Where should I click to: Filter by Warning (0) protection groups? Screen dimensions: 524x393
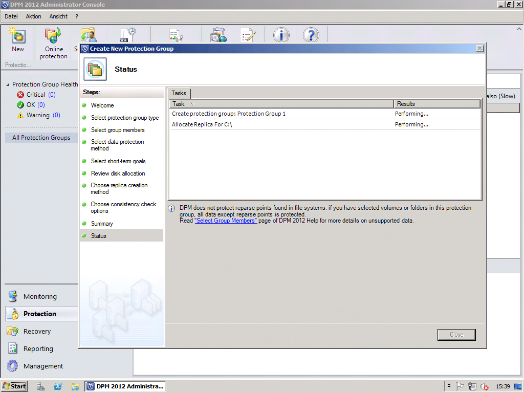tap(43, 115)
